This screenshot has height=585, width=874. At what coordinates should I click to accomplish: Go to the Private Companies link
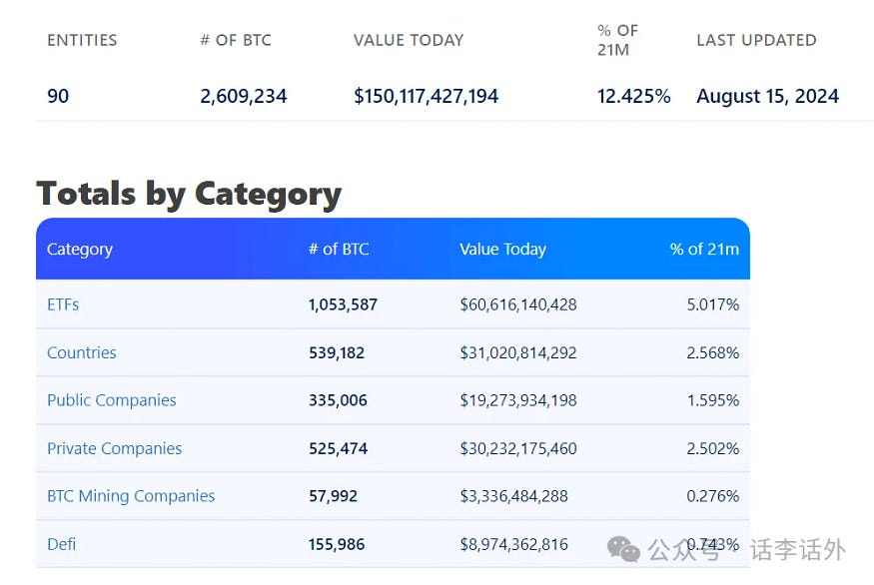click(114, 448)
